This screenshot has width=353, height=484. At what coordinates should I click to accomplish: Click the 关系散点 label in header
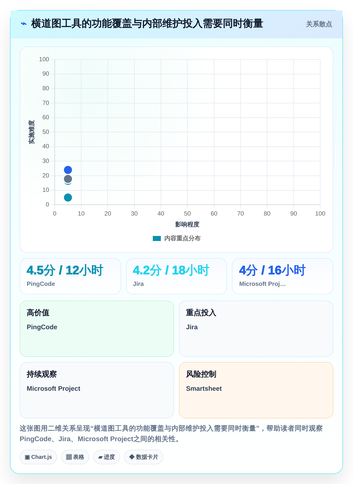[x=319, y=24]
